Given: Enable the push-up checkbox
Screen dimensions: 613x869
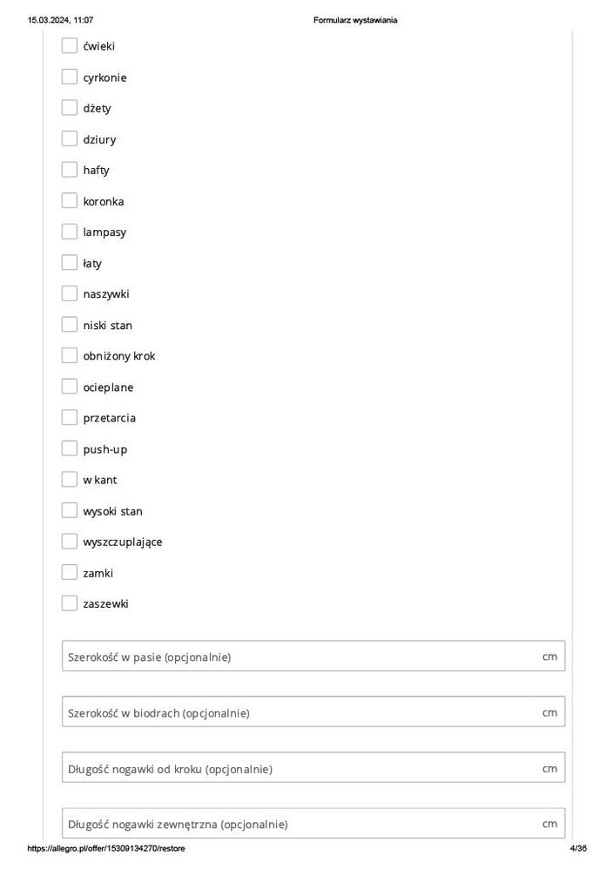Looking at the screenshot, I should pyautogui.click(x=70, y=448).
